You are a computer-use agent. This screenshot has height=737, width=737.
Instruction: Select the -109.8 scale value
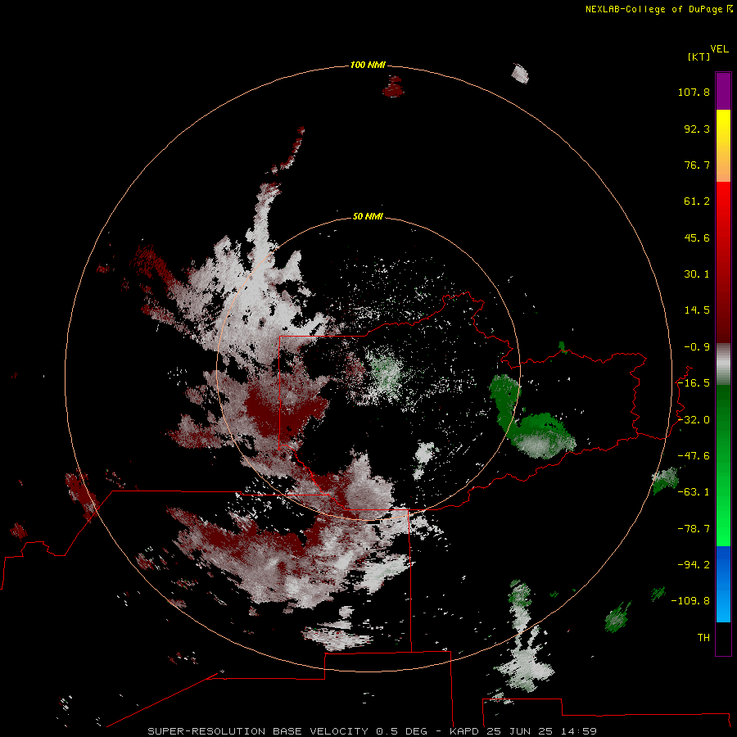[x=690, y=601]
